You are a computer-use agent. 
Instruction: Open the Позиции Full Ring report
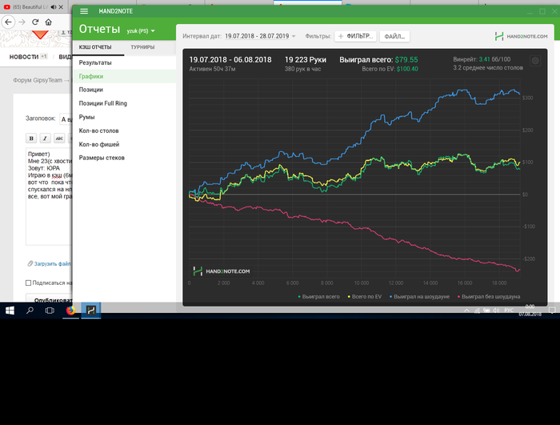click(124, 103)
